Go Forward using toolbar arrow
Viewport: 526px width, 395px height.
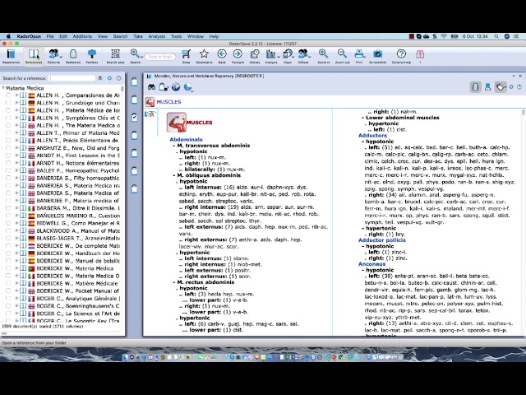[x=238, y=56]
